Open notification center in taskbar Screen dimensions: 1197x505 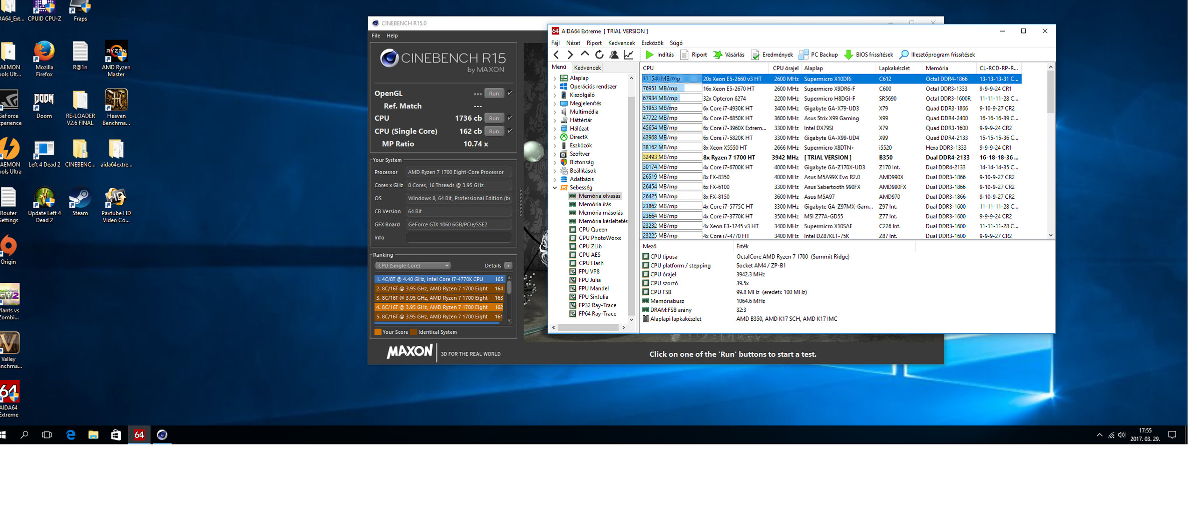1172,435
